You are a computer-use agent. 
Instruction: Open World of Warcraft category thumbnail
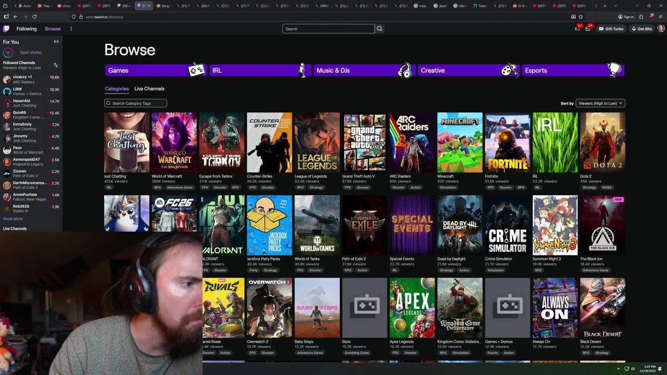(174, 142)
